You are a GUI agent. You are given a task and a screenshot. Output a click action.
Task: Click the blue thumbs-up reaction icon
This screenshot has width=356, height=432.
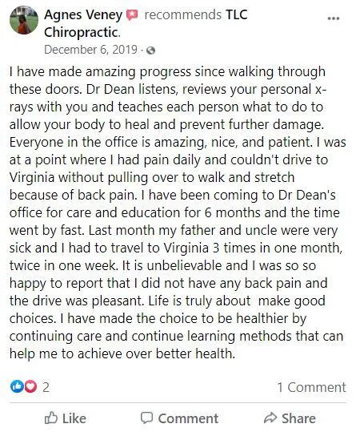(x=17, y=386)
